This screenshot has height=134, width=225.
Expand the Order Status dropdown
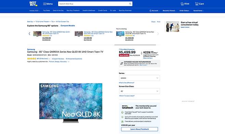[x=185, y=11]
